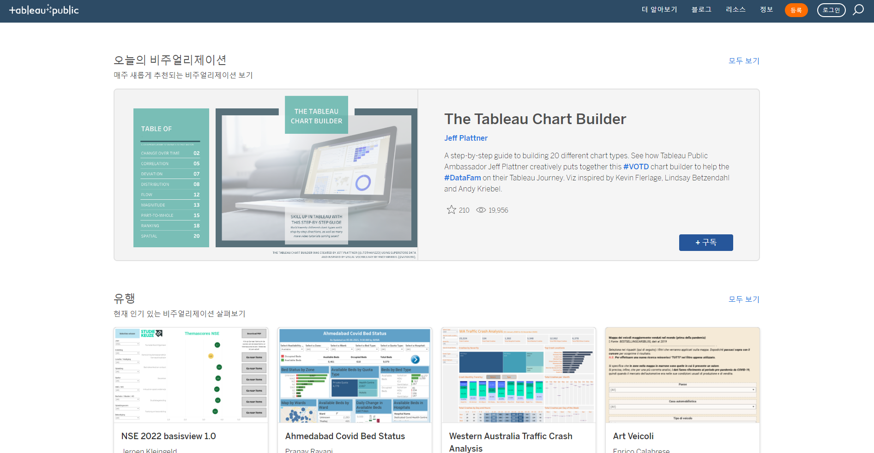Select the 오늘의 비주얼리제이션 heading
The width and height of the screenshot is (874, 453).
(x=170, y=60)
